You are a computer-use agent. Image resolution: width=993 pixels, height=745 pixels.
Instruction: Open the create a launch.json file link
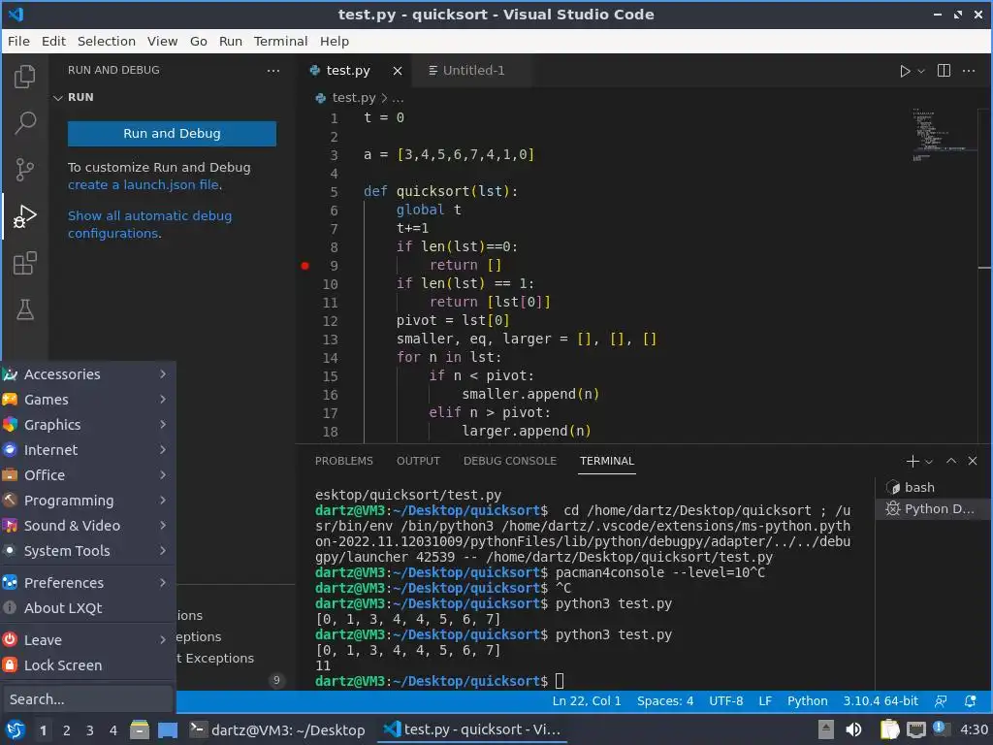pos(145,185)
